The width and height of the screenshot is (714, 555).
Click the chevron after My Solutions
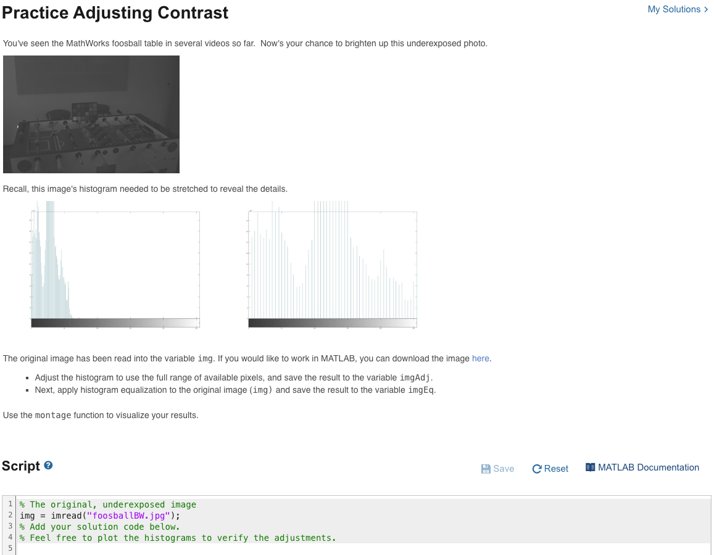[705, 9]
